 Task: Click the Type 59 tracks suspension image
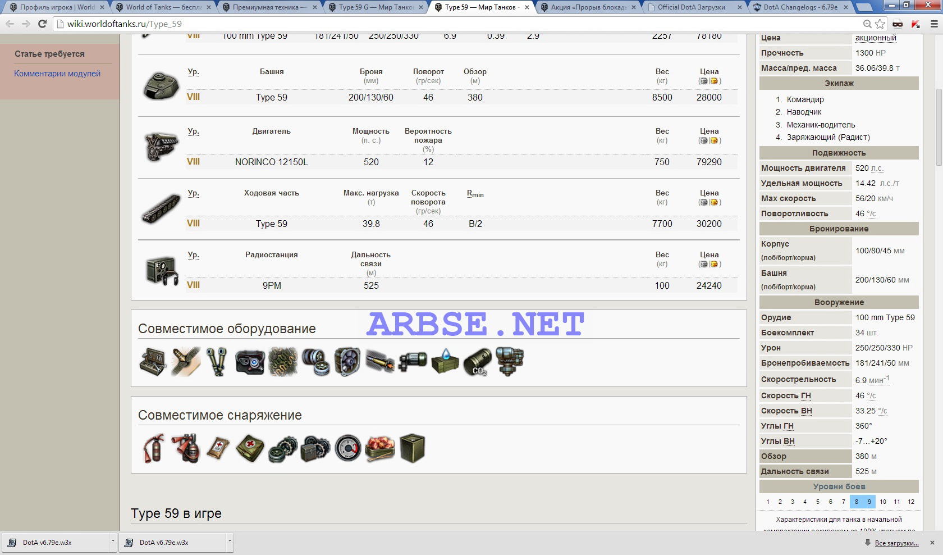click(x=161, y=209)
